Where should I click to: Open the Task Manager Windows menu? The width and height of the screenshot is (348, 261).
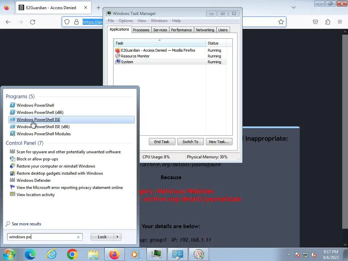(159, 21)
